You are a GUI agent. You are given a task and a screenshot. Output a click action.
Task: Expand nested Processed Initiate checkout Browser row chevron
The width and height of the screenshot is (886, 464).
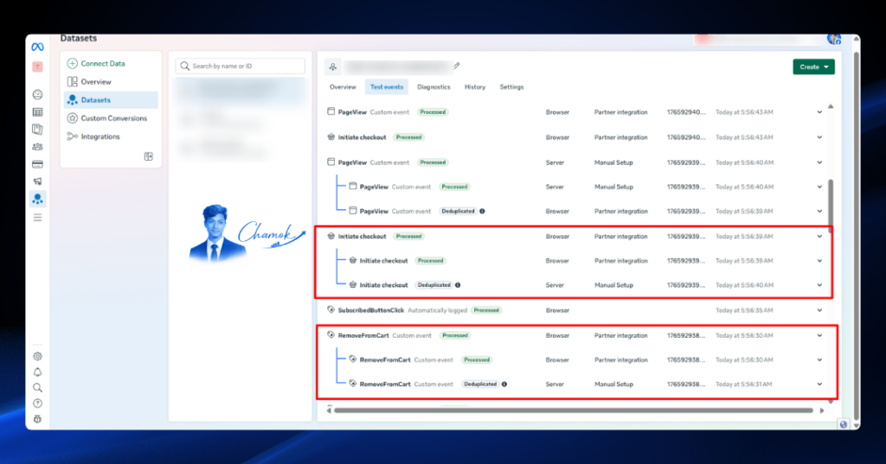[x=819, y=261]
